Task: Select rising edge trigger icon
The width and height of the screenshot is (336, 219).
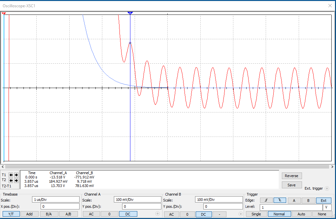Action: click(x=266, y=200)
